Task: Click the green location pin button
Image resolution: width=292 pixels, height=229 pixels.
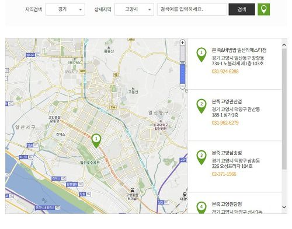Action: pyautogui.click(x=263, y=9)
